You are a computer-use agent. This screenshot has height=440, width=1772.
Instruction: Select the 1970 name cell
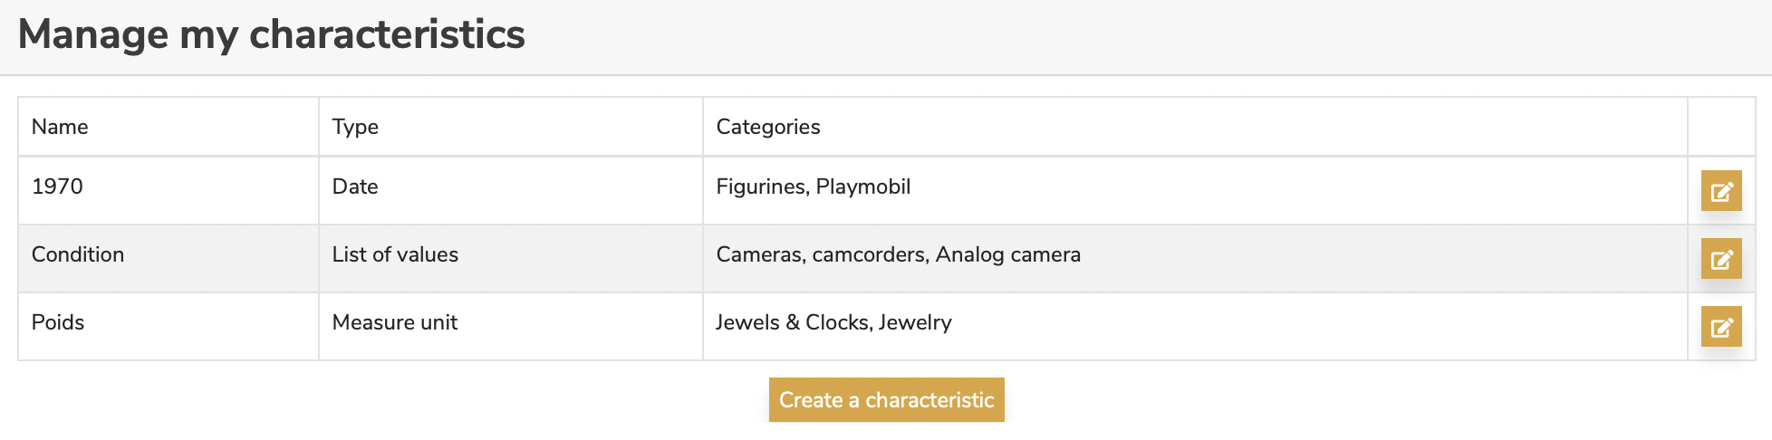tap(169, 190)
